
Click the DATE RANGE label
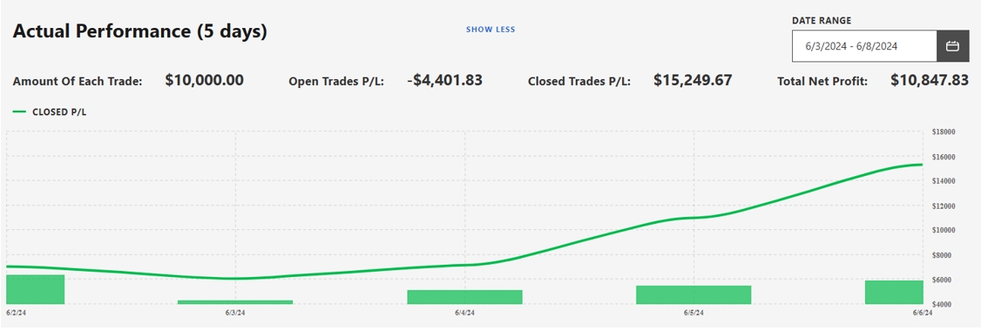coord(822,21)
